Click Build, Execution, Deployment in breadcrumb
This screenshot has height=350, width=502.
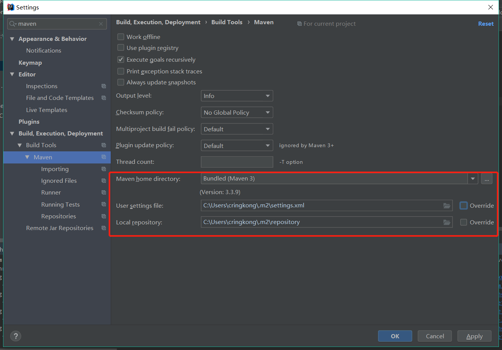point(158,22)
